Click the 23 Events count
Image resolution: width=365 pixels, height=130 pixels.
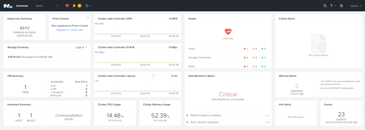[341, 114]
